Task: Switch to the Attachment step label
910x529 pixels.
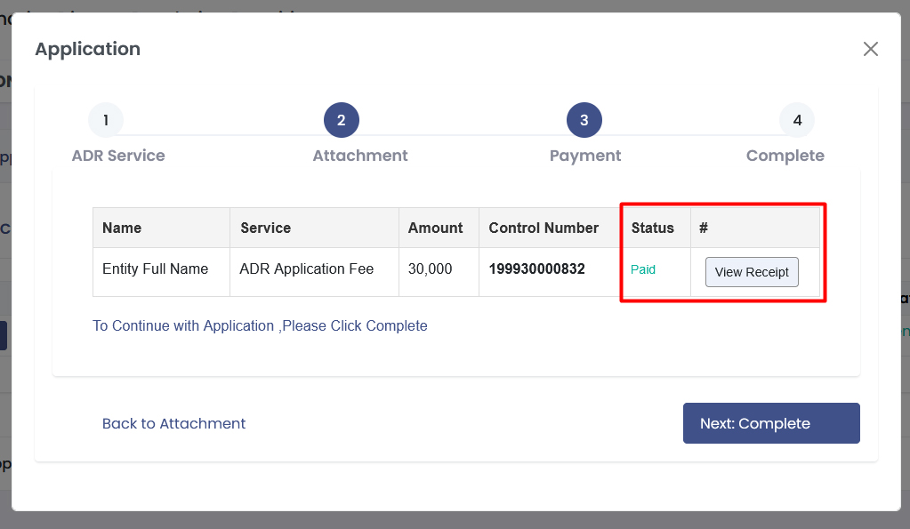Action: click(x=360, y=156)
